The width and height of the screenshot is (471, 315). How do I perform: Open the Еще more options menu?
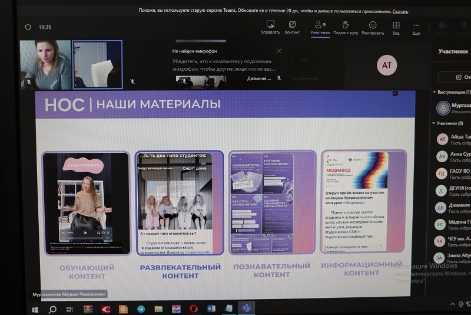point(416,28)
